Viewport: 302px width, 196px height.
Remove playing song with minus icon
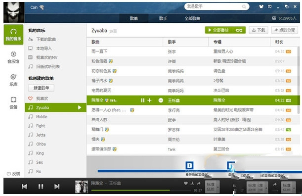161,100
